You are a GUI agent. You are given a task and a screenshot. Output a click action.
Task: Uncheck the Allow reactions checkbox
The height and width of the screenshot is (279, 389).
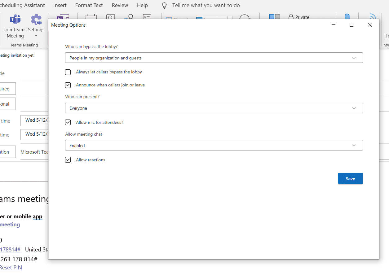(68, 160)
